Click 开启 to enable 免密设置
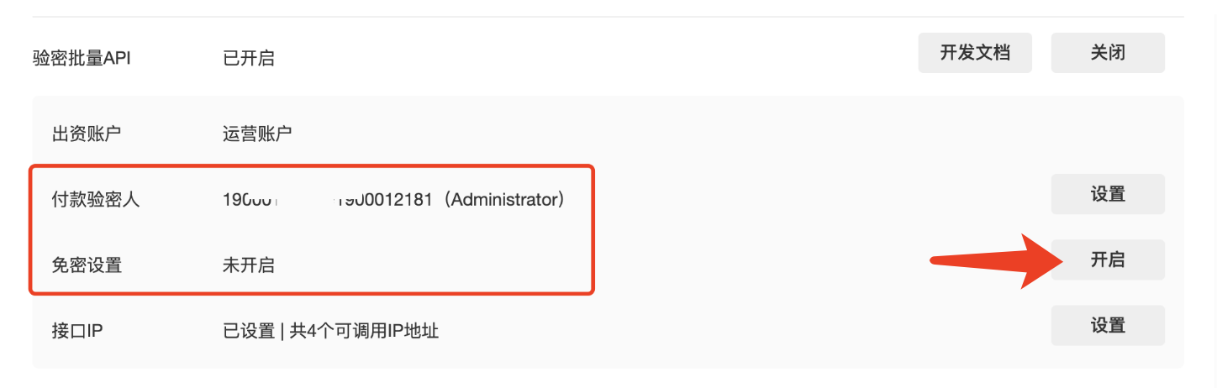The image size is (1217, 388). click(x=1108, y=260)
